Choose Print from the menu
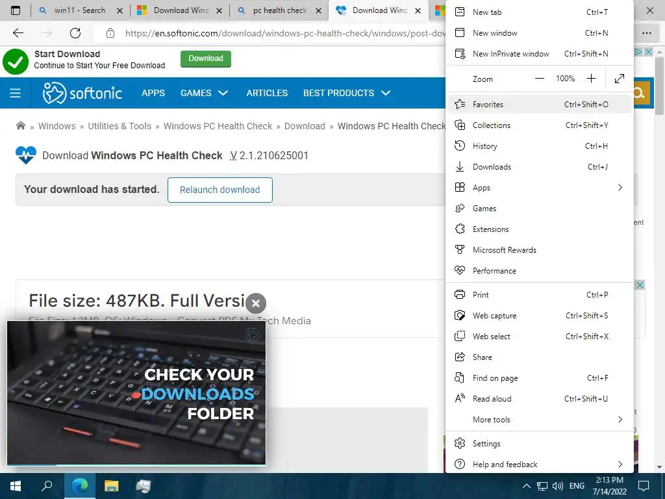665x499 pixels. click(540, 295)
